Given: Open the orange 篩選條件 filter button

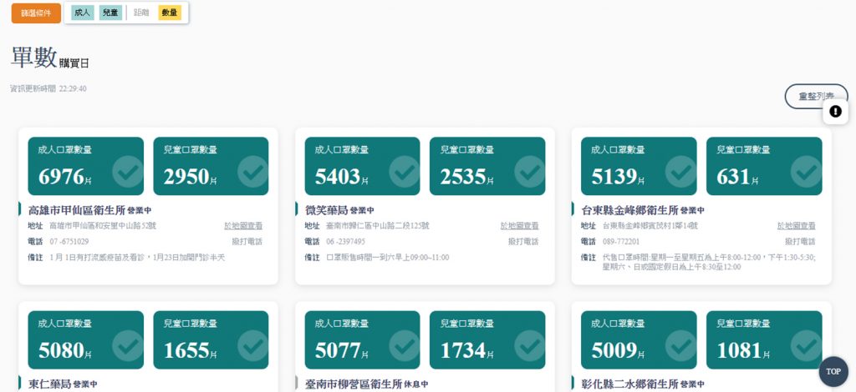Looking at the screenshot, I should (36, 13).
